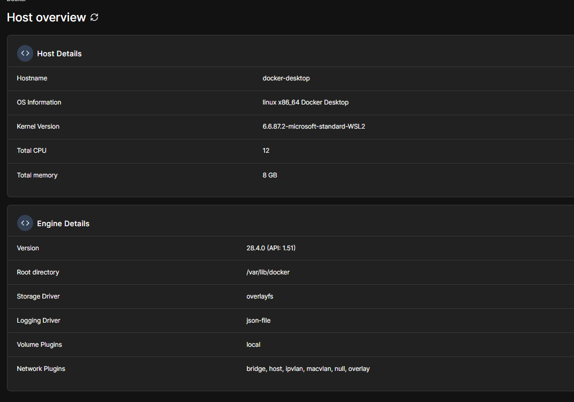Click the Host overview page title
Viewport: 574px width, 402px height.
click(46, 18)
